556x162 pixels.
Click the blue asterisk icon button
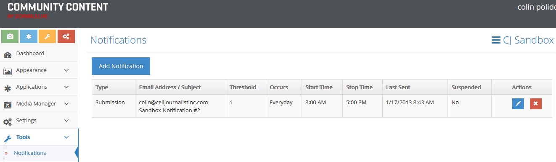click(29, 36)
